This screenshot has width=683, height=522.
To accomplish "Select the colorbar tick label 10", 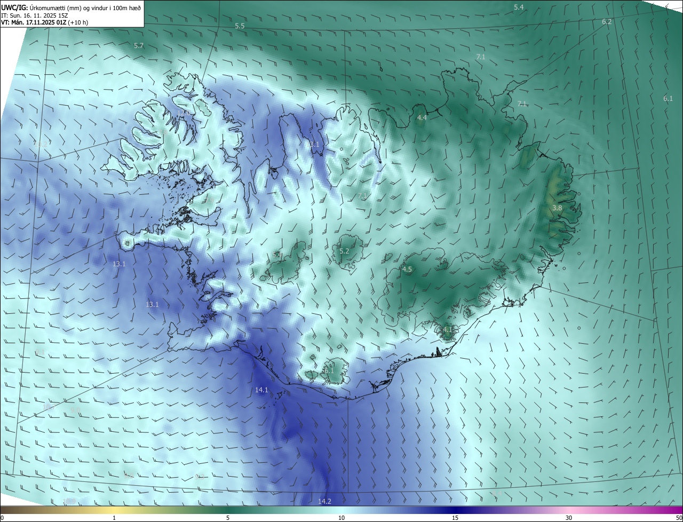I will pos(341,518).
